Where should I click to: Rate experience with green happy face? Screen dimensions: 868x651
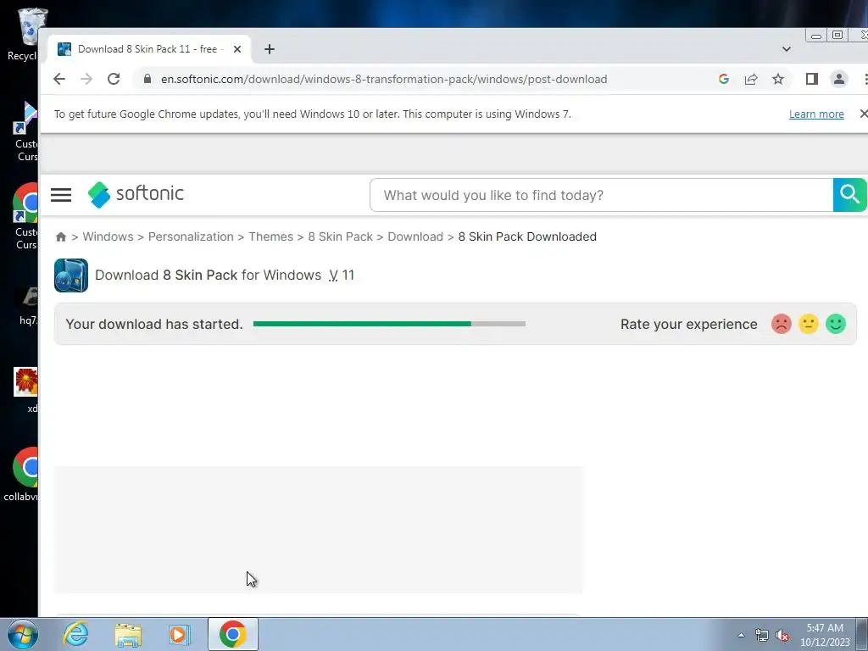click(835, 324)
